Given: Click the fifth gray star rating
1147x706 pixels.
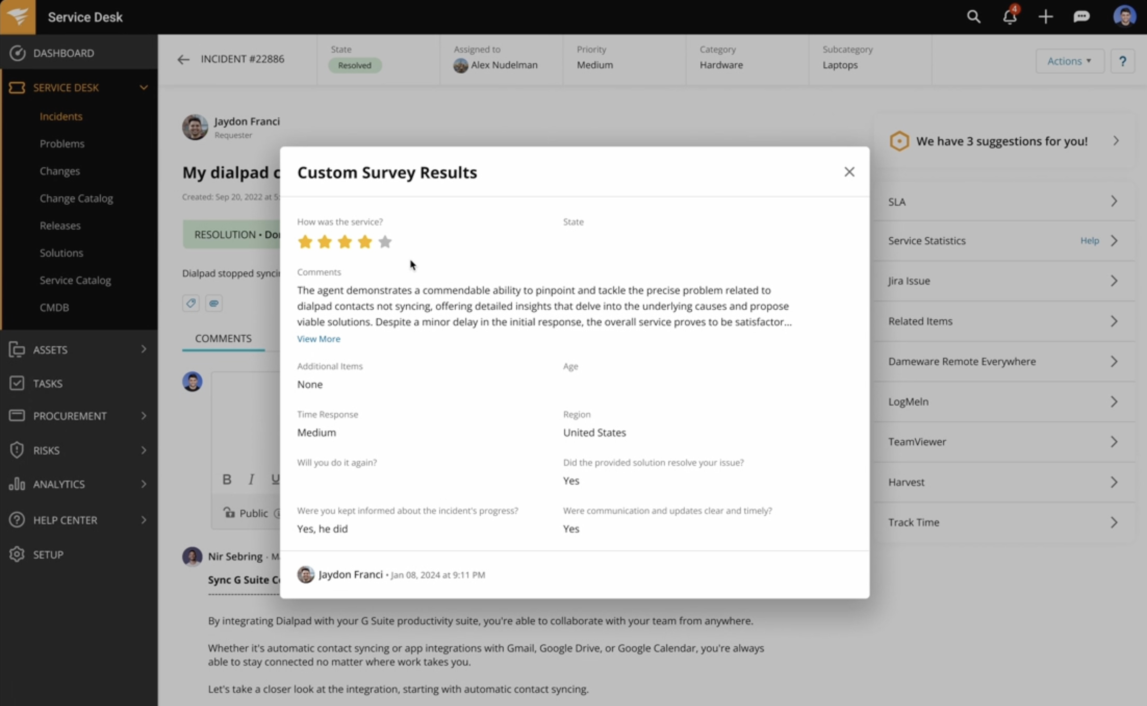Looking at the screenshot, I should [x=385, y=242].
